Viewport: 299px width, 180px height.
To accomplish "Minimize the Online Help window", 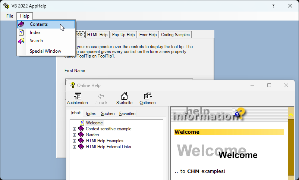I will coord(252,85).
